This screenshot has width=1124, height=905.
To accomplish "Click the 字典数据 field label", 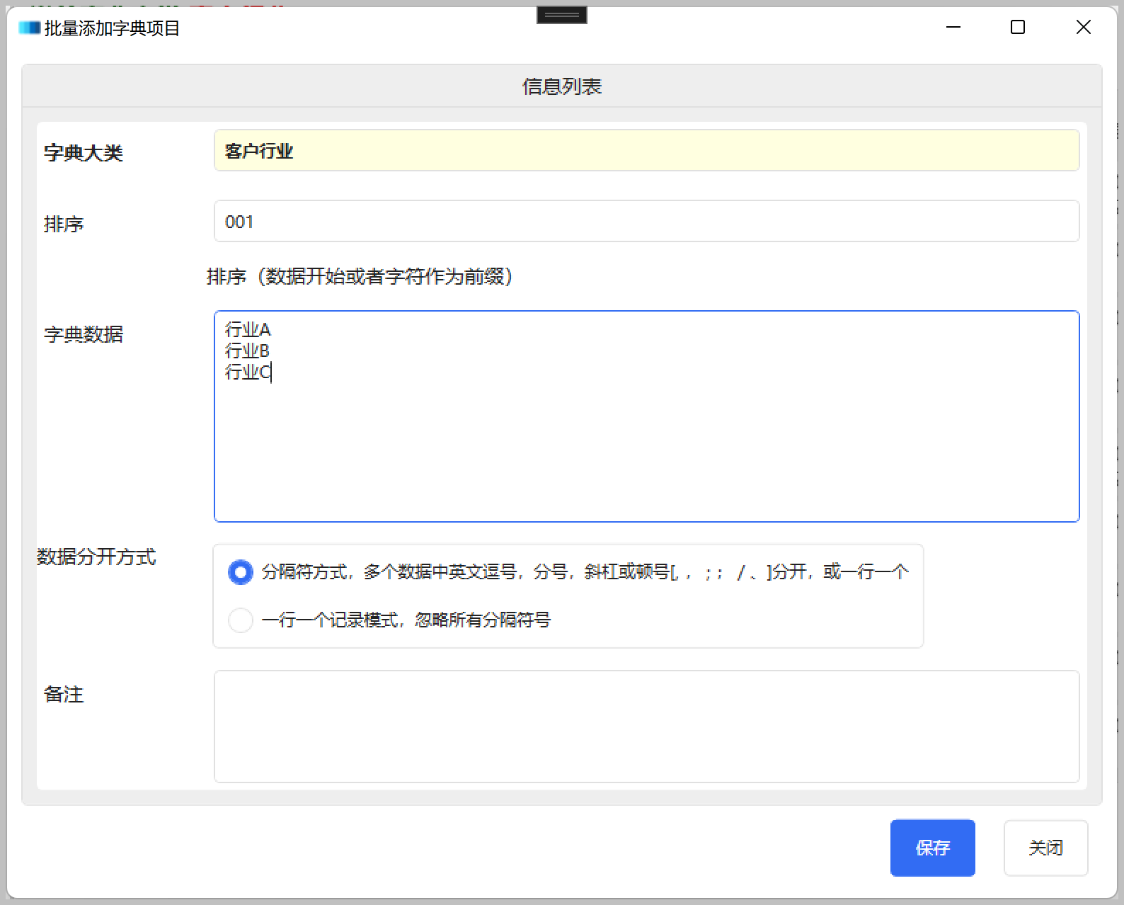I will pyautogui.click(x=84, y=334).
